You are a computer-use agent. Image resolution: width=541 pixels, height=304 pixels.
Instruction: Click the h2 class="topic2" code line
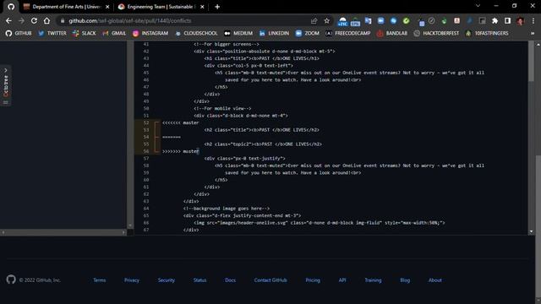tap(263, 144)
